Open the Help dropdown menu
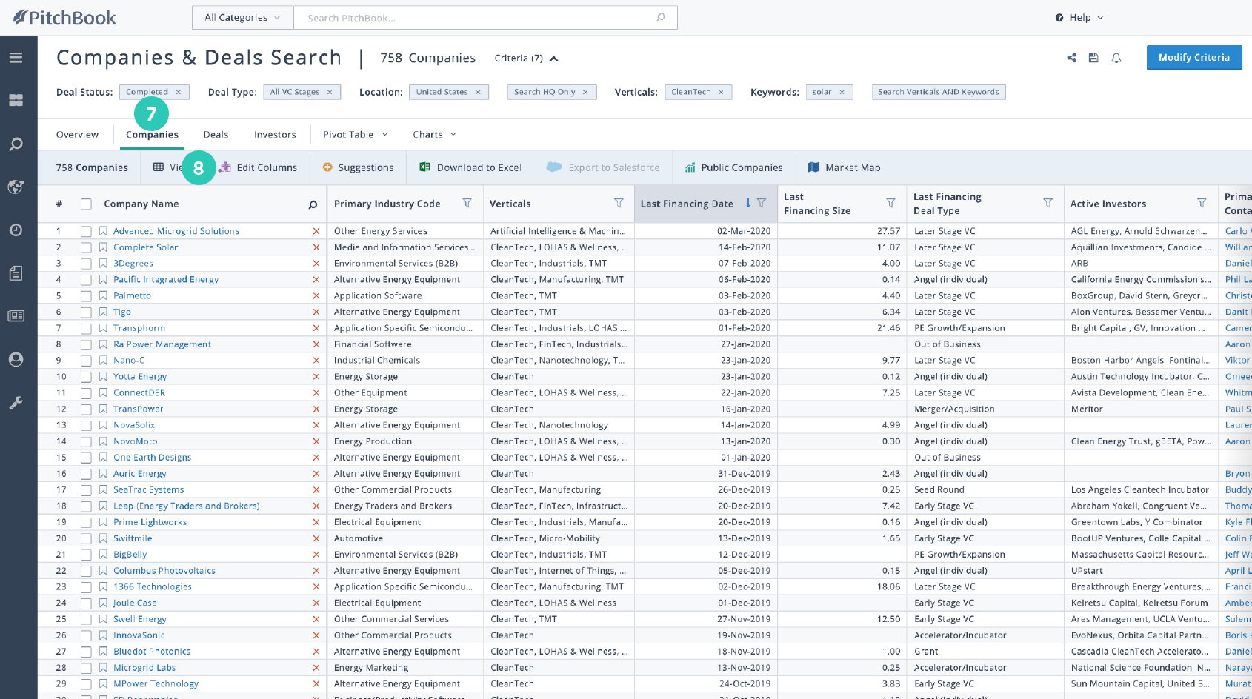 pyautogui.click(x=1079, y=17)
